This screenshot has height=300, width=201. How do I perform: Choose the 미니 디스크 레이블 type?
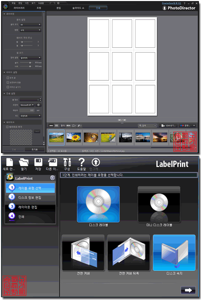click(x=159, y=204)
